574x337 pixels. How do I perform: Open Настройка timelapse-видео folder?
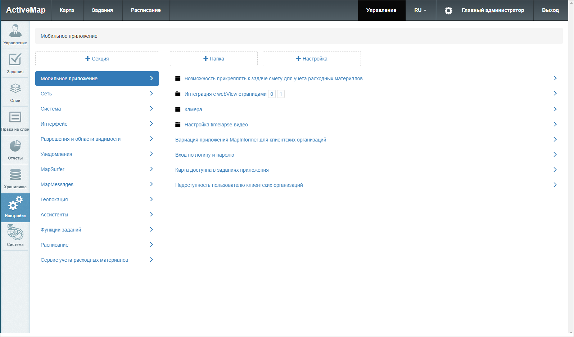tap(216, 125)
